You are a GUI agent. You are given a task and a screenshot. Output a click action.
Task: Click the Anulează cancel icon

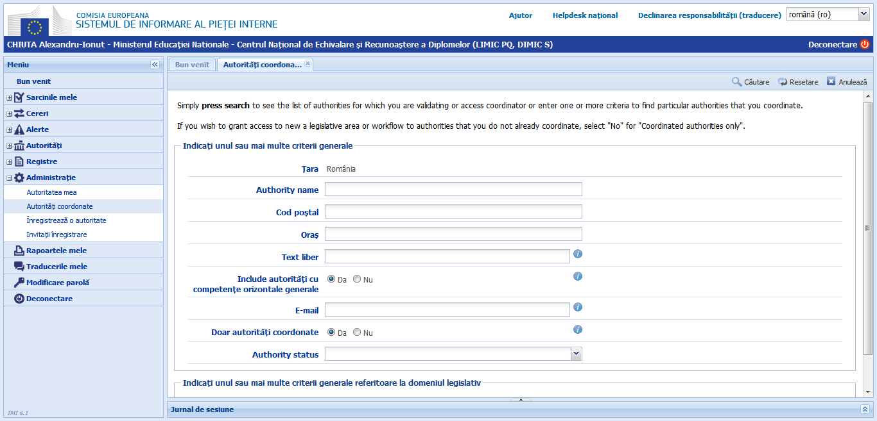point(831,81)
